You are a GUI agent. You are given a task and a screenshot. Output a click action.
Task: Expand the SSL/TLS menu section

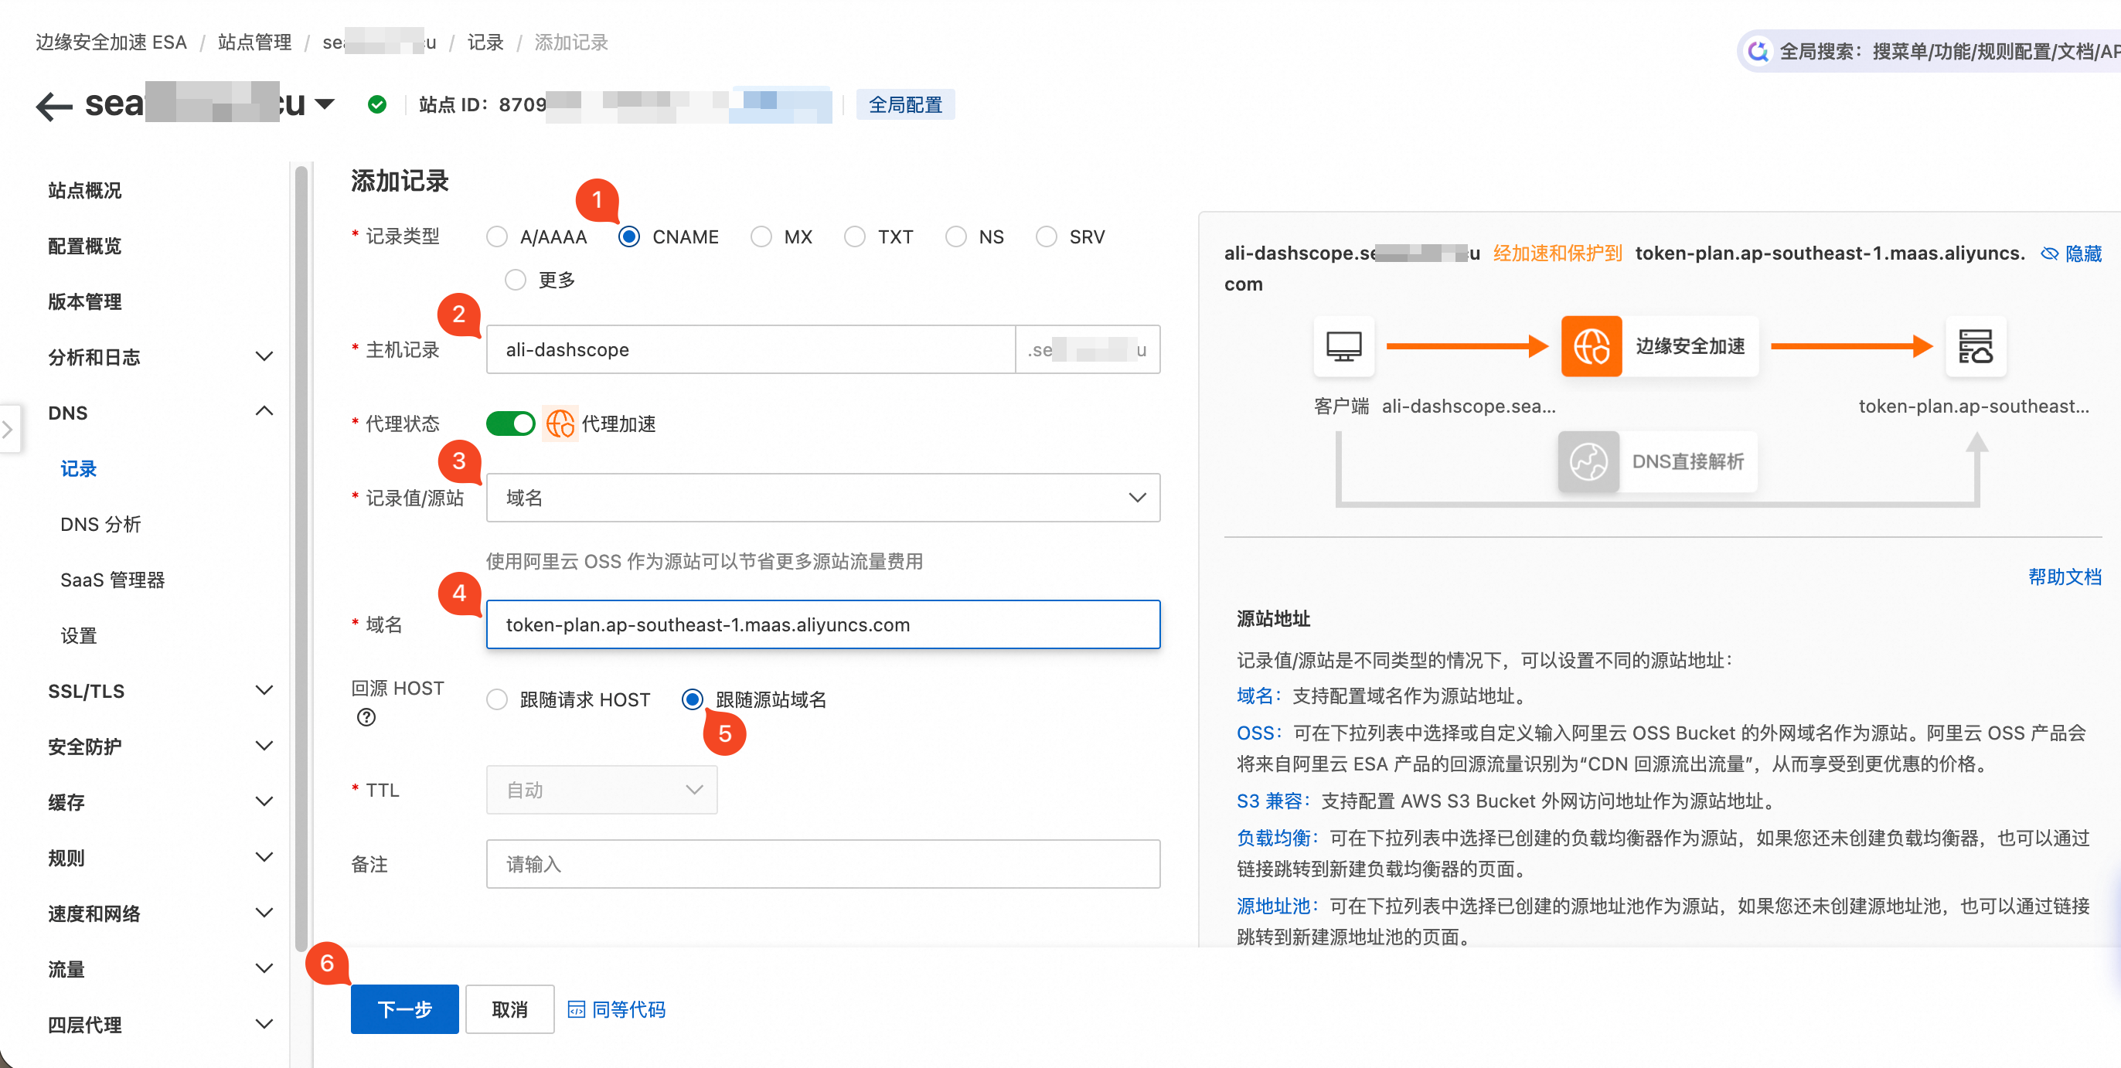[264, 690]
